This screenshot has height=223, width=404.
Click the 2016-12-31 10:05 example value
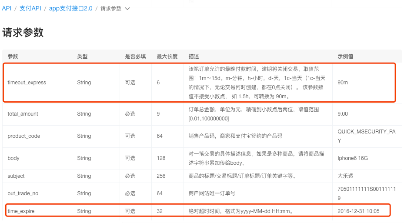pos(358,211)
